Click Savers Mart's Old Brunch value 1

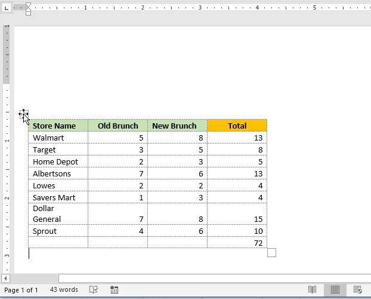(x=118, y=197)
